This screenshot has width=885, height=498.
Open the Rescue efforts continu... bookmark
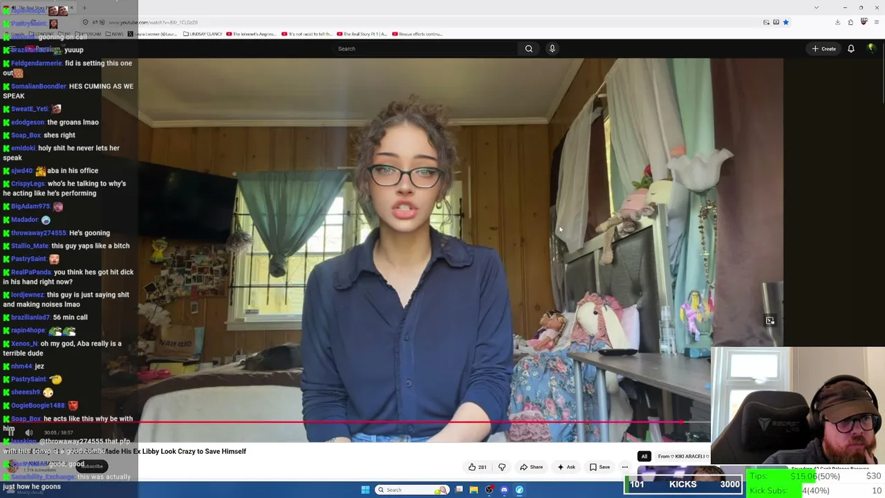coord(417,34)
